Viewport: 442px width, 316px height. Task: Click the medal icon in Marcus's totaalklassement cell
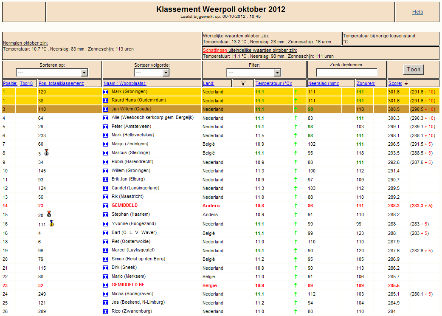tap(47, 152)
